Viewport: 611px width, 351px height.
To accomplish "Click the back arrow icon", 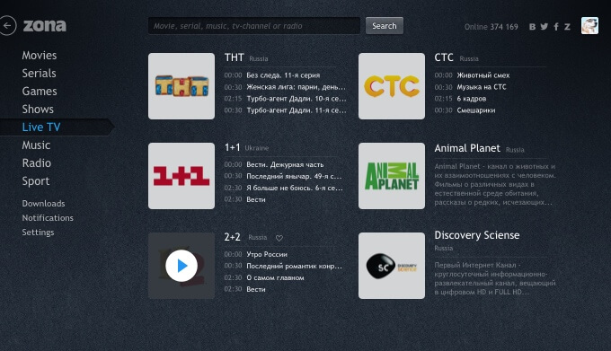I will click(7, 26).
